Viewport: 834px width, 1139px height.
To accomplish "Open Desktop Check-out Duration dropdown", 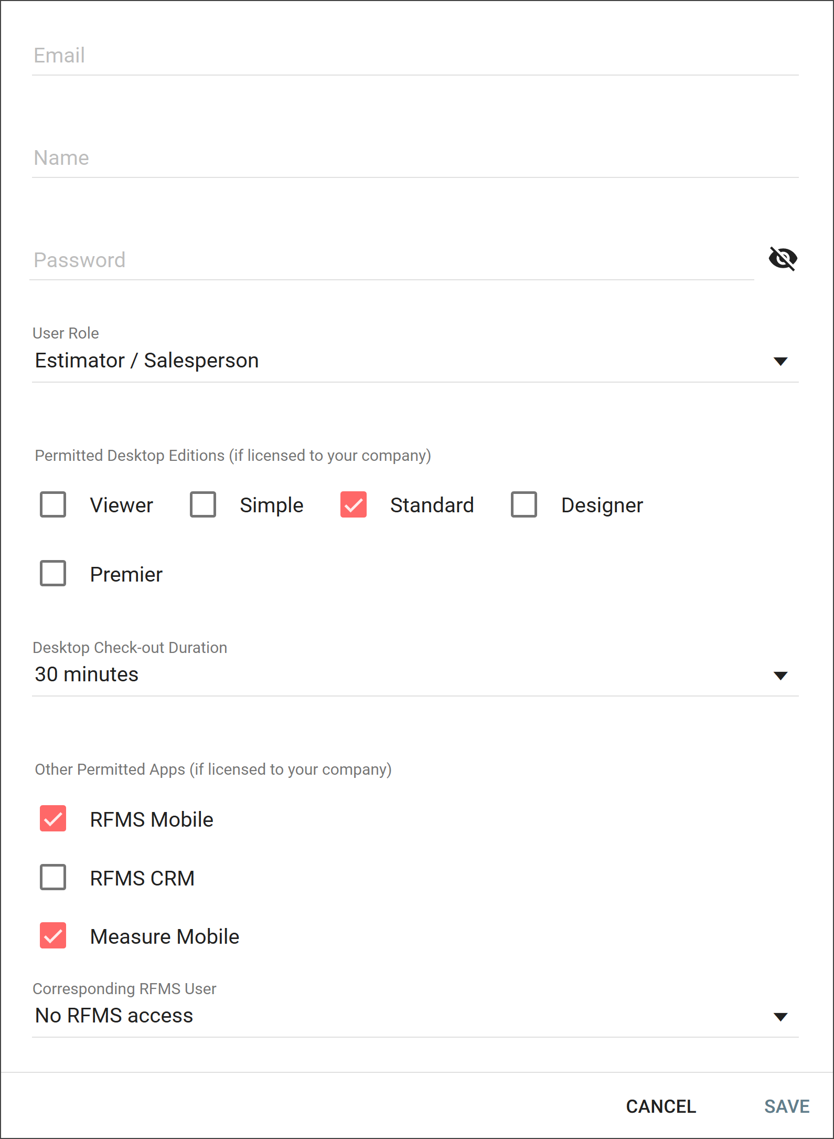I will (399, 675).
